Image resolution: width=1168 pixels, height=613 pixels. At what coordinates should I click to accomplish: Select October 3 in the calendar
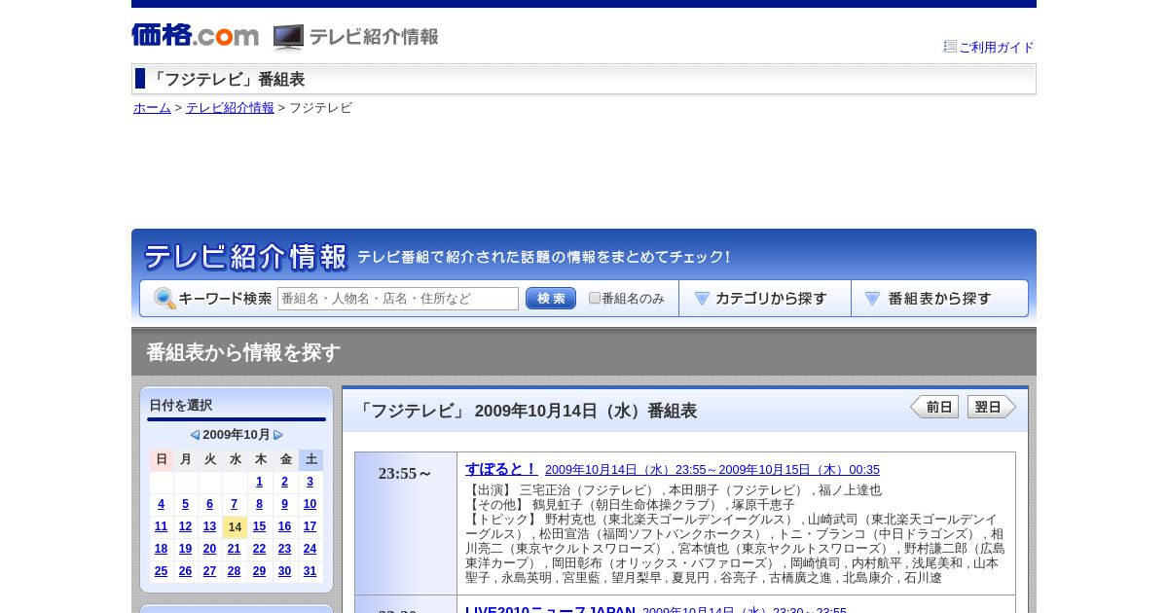click(310, 482)
